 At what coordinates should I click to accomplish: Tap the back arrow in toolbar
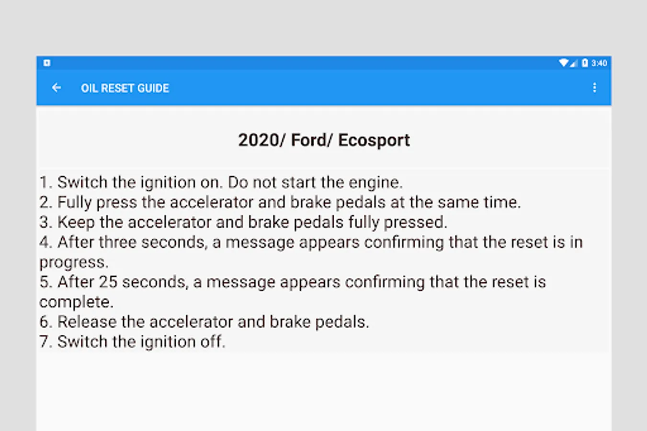(x=57, y=88)
